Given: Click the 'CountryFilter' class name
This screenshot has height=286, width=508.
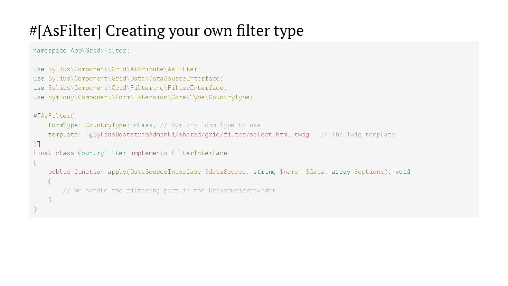Looking at the screenshot, I should [102, 153].
